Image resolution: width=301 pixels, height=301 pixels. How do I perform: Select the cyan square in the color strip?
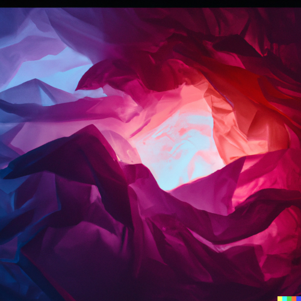point(284,299)
